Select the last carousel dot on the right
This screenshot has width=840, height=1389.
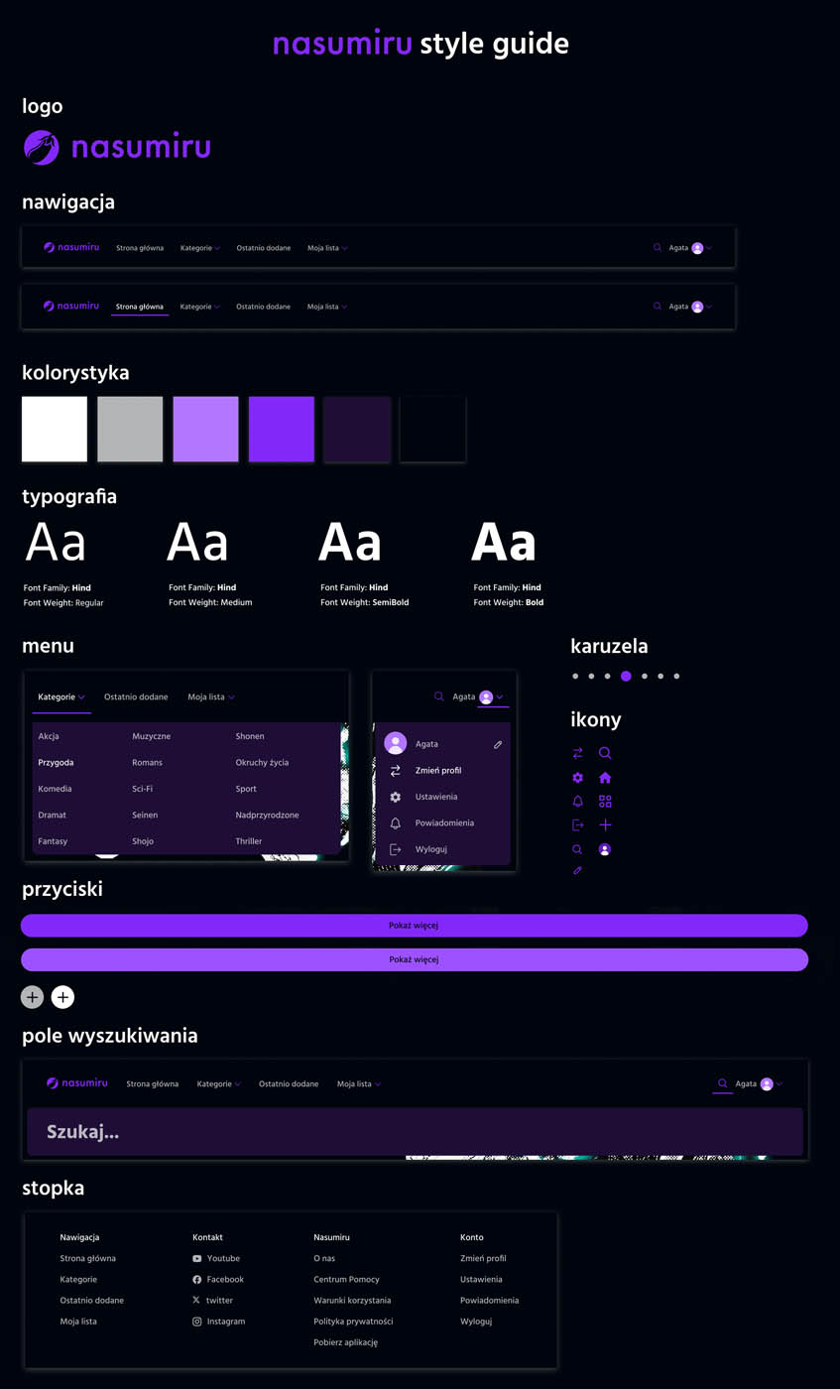click(x=676, y=676)
